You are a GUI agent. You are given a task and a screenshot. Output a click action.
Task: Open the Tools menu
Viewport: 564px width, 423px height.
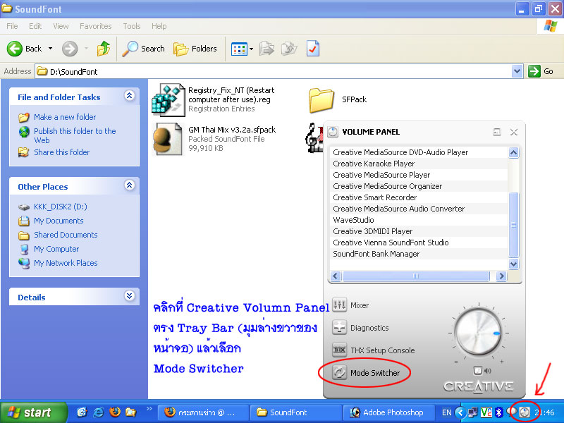click(132, 26)
